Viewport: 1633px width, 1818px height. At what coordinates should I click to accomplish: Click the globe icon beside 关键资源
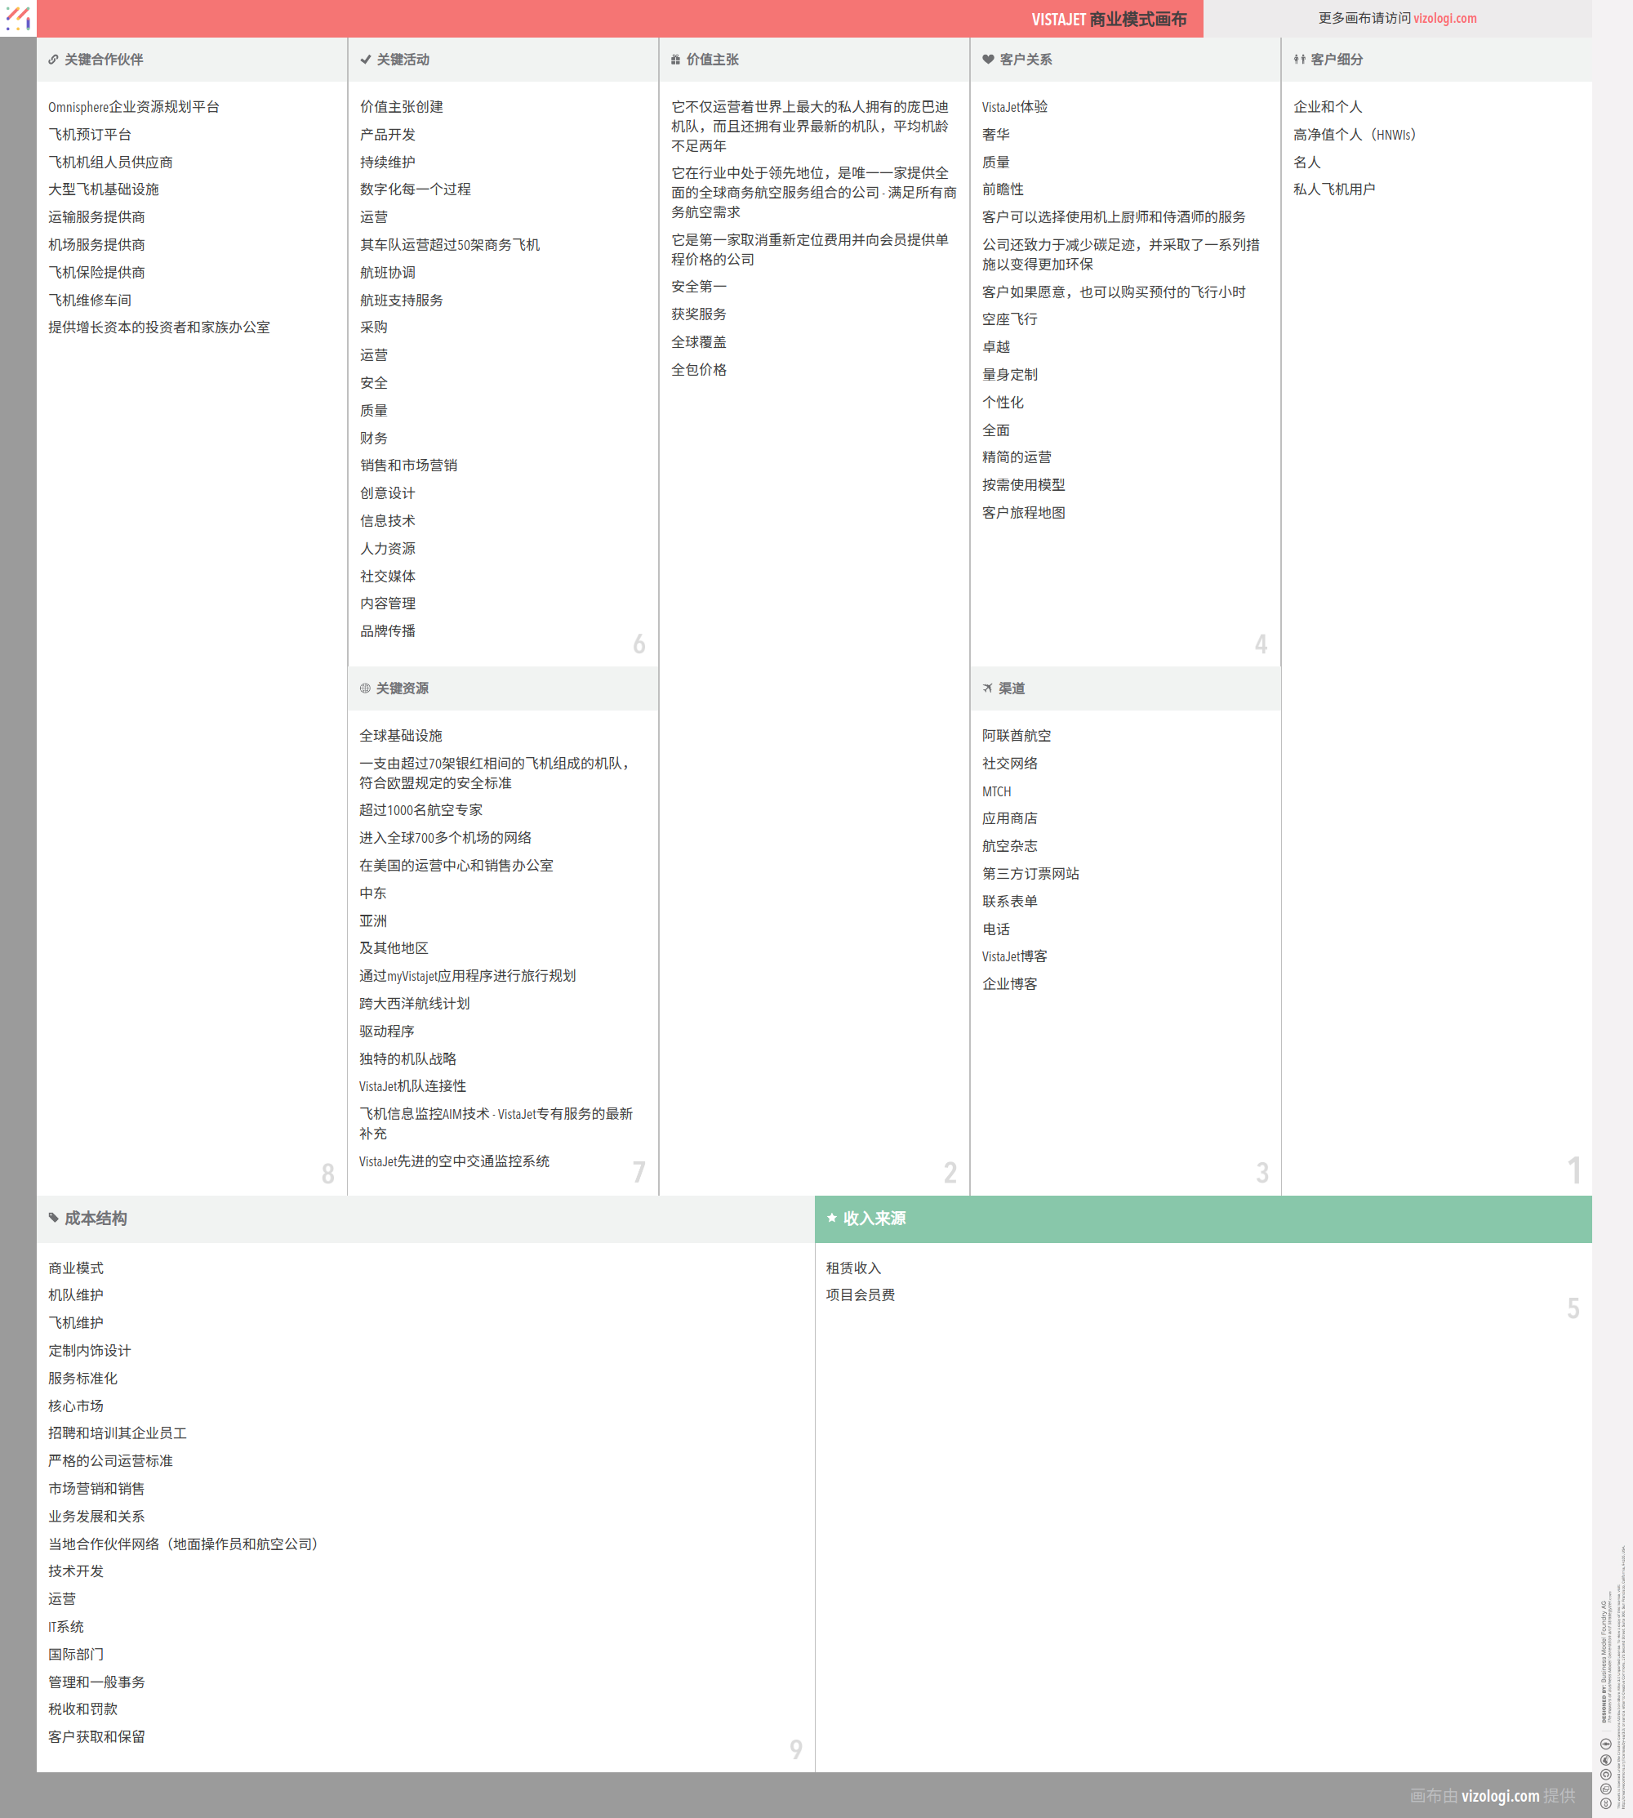(x=365, y=689)
